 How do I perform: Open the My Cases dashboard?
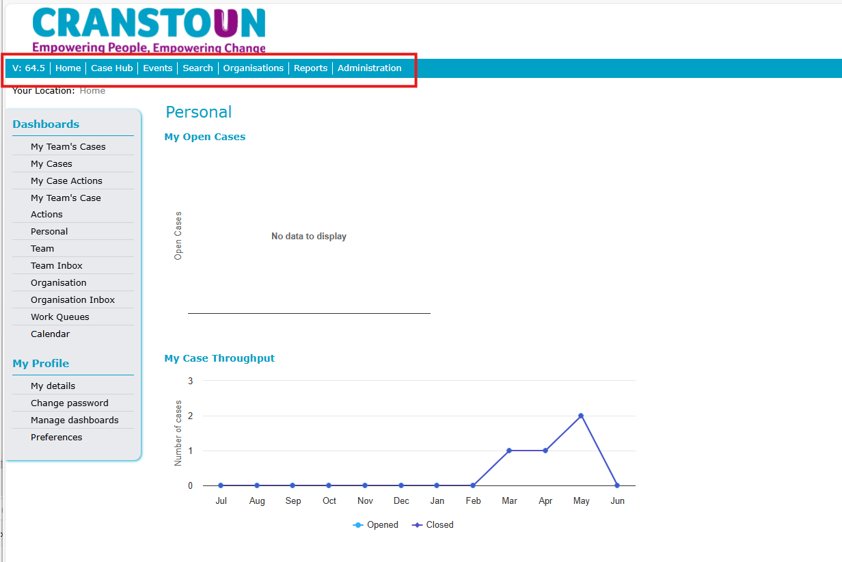point(51,163)
